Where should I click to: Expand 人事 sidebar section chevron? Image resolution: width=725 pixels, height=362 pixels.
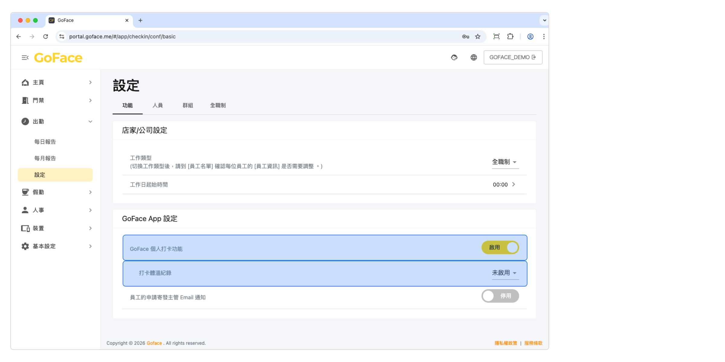point(90,210)
